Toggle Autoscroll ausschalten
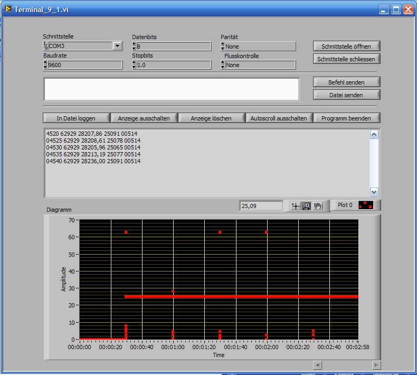This screenshot has height=375, width=417. coord(279,118)
